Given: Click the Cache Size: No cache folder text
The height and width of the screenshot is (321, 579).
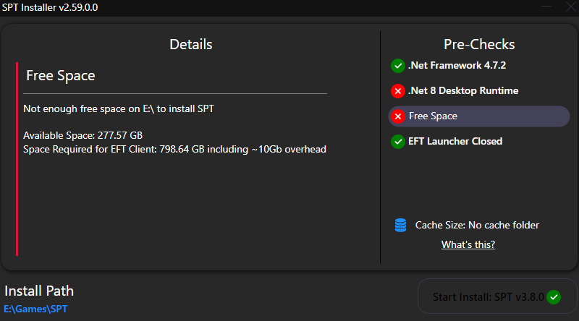Looking at the screenshot, I should (477, 226).
